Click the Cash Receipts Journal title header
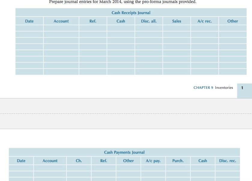 [x=131, y=13]
